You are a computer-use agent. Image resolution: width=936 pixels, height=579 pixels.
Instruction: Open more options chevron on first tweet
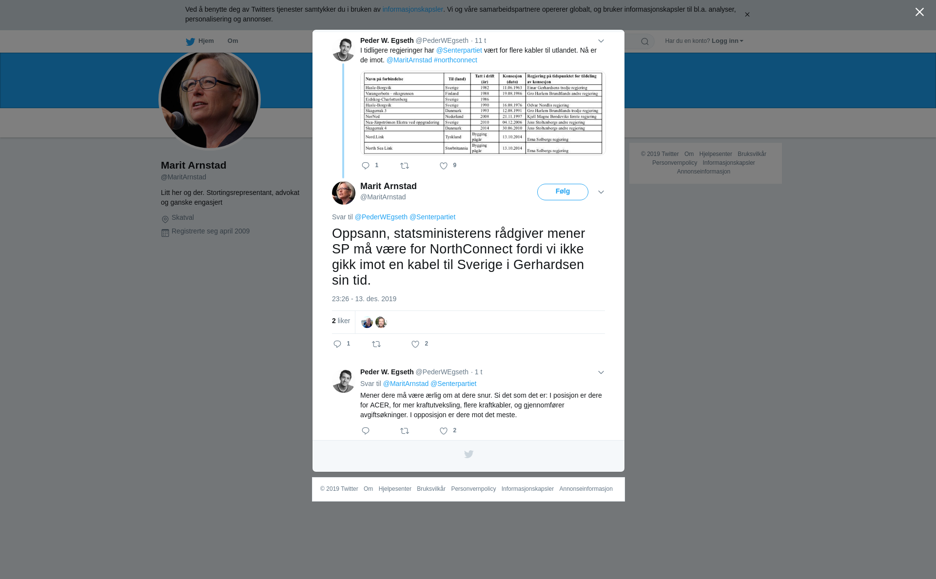tap(601, 41)
